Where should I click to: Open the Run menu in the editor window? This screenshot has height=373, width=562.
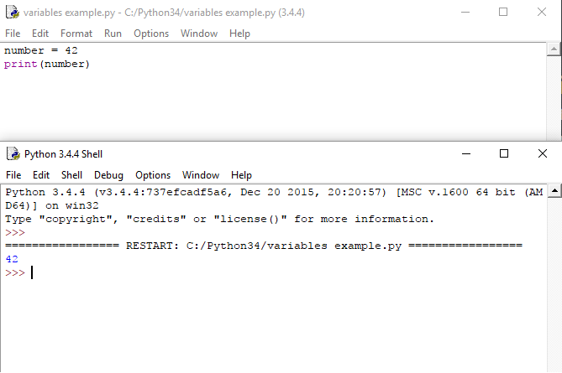(113, 34)
